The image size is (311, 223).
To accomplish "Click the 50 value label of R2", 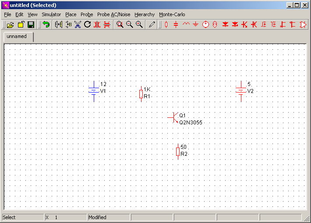I will point(184,147).
